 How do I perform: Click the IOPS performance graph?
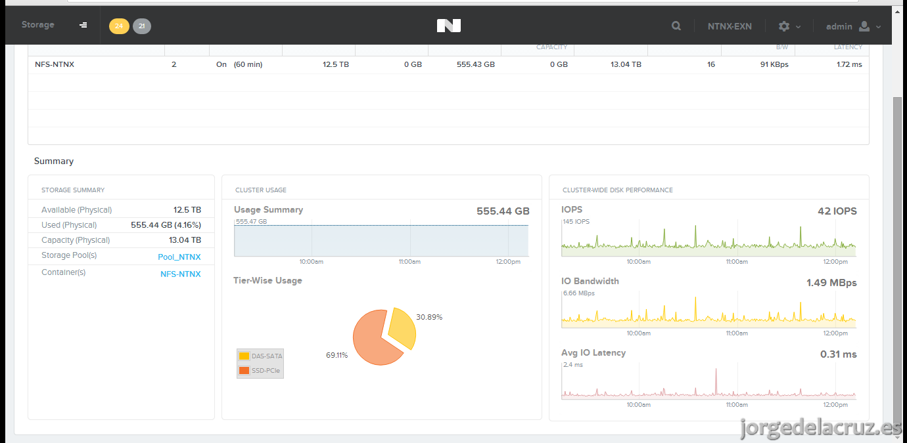709,241
